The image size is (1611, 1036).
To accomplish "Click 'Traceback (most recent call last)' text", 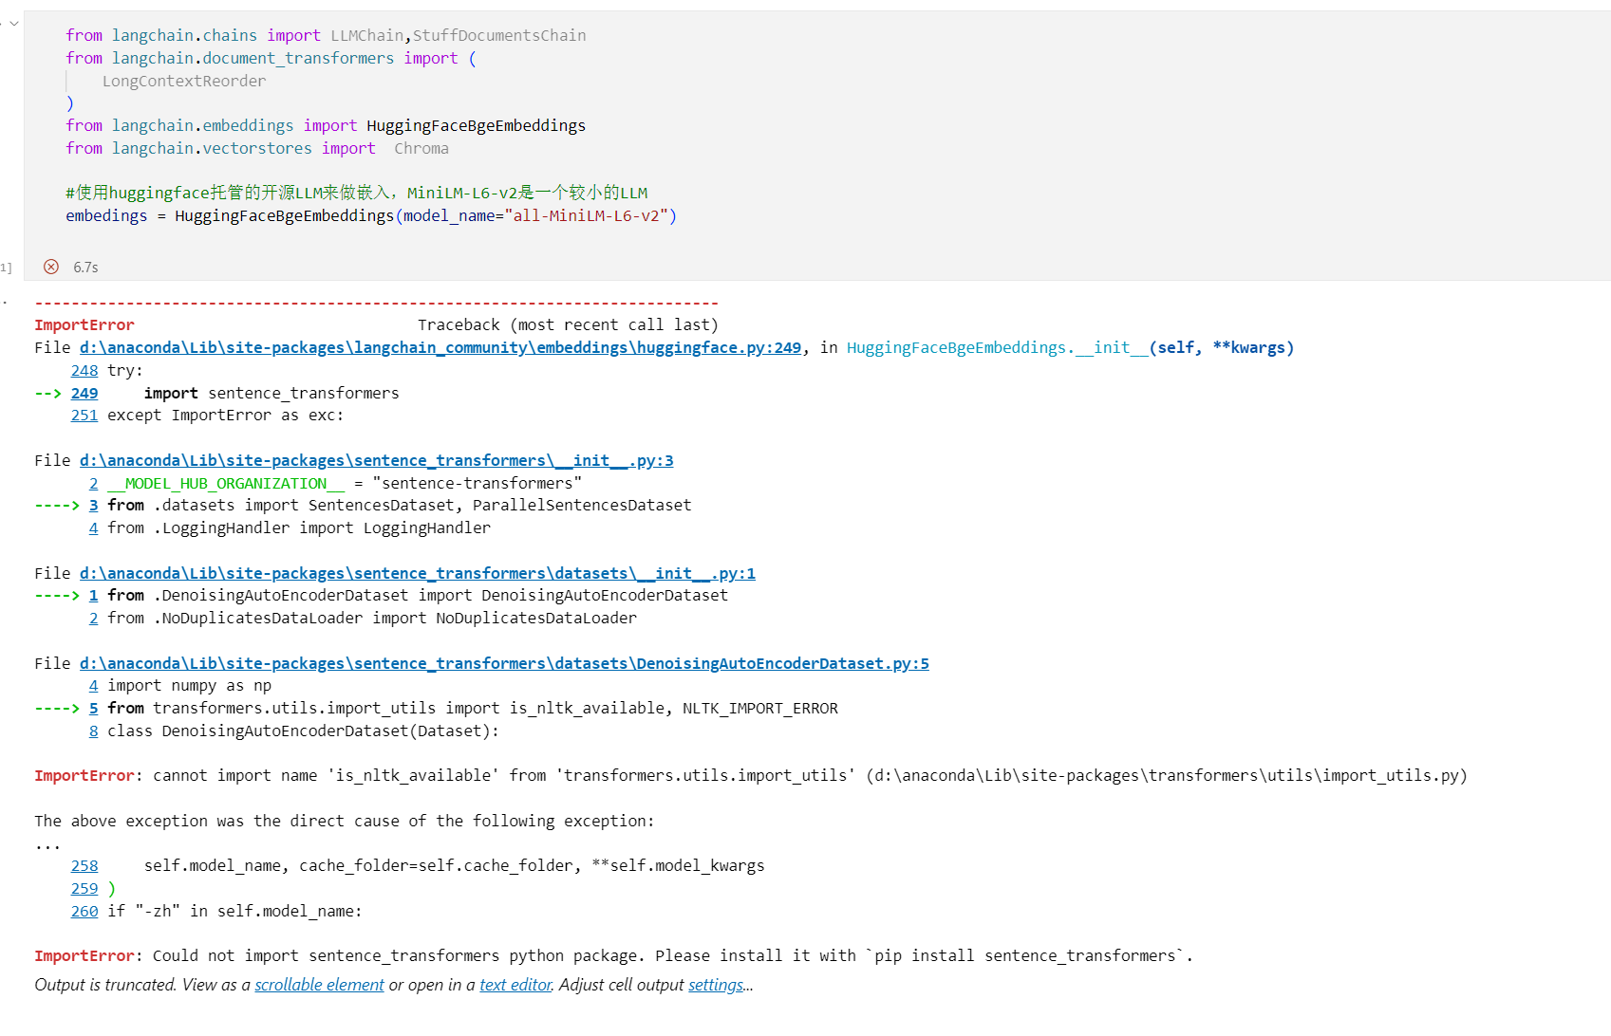I will 568,324.
